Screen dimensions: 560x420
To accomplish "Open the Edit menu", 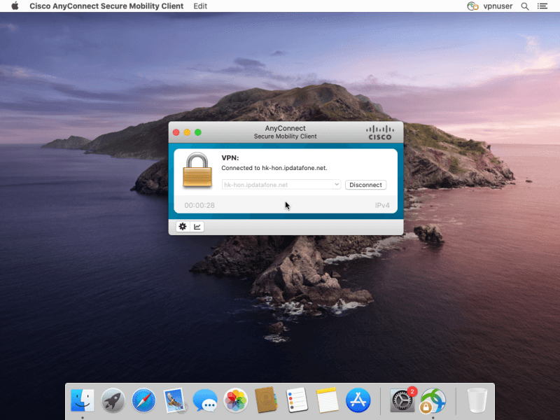I will coord(200,6).
